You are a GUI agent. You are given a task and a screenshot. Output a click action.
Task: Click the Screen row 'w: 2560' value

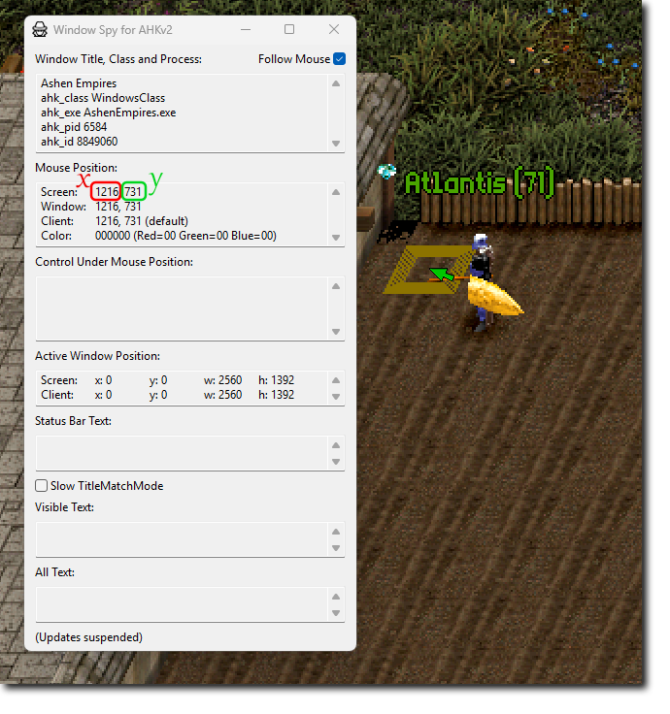tap(223, 380)
